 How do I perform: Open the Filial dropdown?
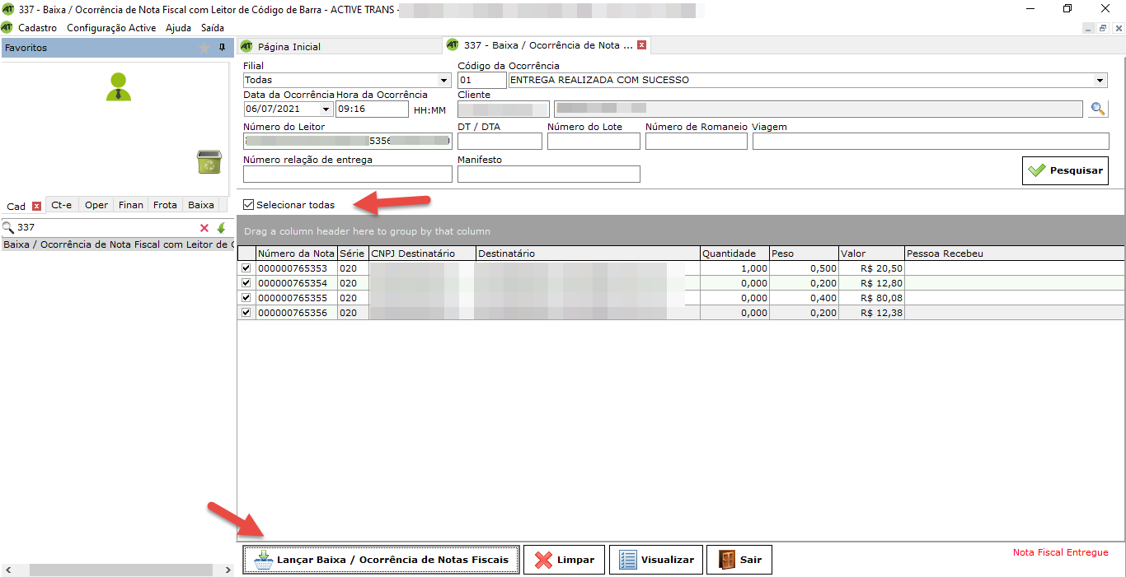pyautogui.click(x=444, y=81)
